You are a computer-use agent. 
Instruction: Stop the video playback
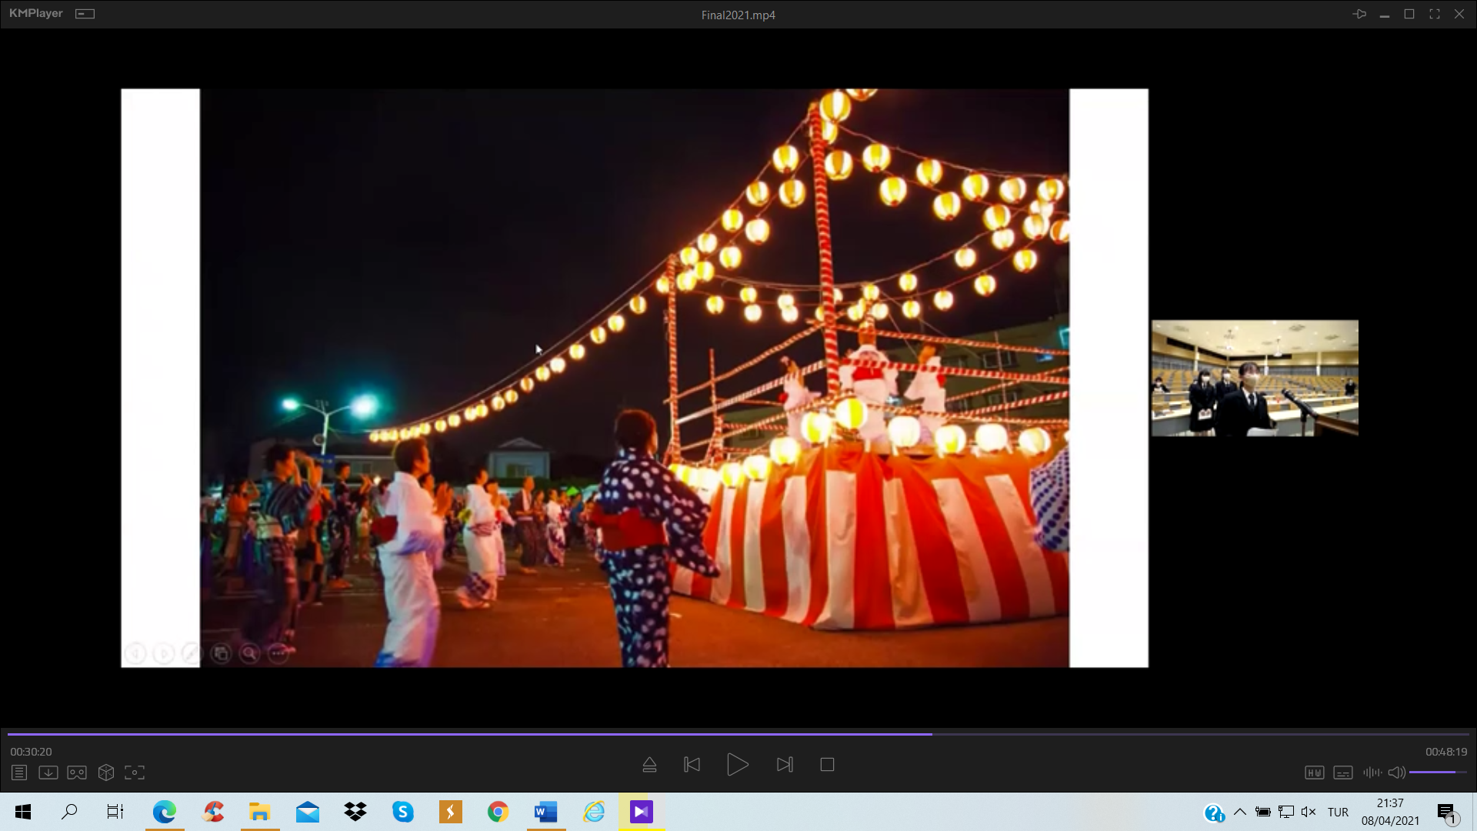827,765
